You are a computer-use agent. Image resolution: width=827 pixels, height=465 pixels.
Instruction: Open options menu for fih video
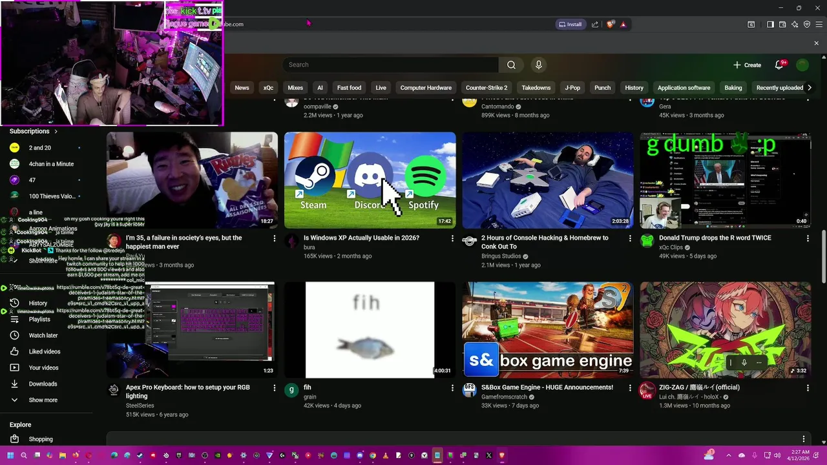pos(452,387)
